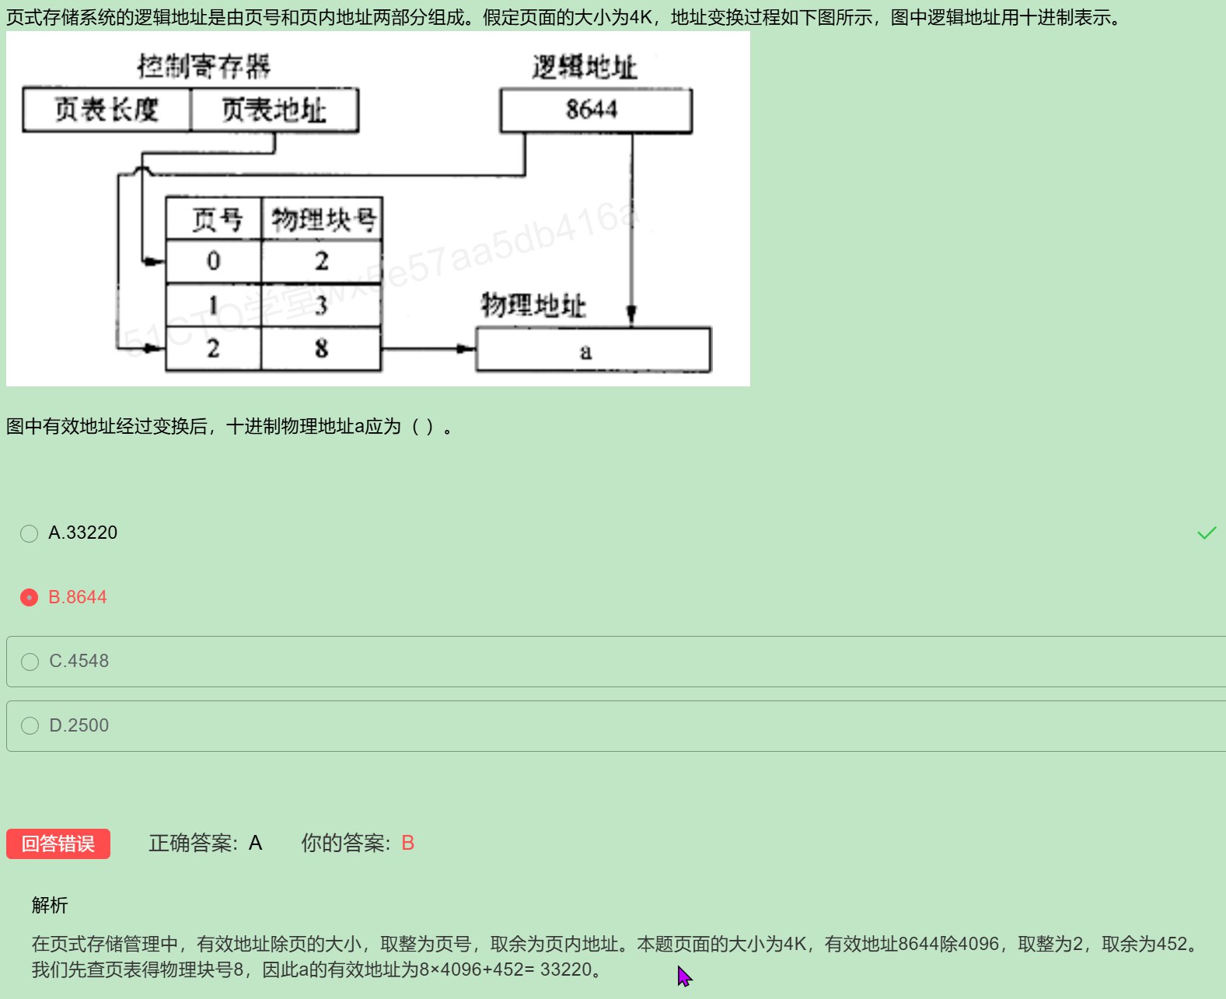Click the 页表地址 box in diagram
This screenshot has width=1226, height=999.
coord(274,110)
